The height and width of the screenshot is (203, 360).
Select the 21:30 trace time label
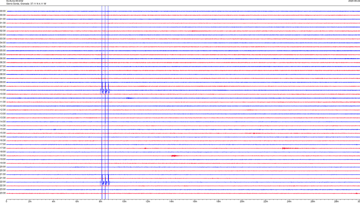coord(3,178)
